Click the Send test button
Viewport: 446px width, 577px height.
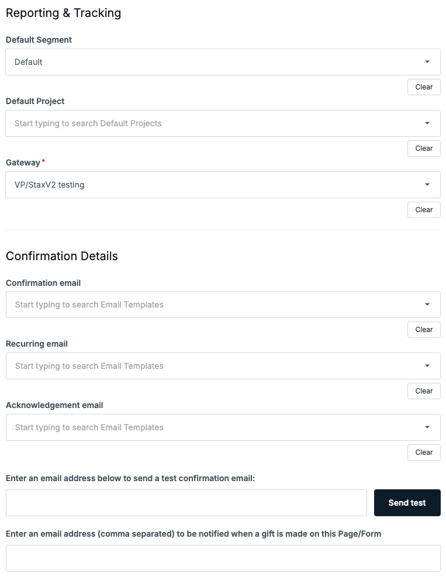pyautogui.click(x=407, y=503)
